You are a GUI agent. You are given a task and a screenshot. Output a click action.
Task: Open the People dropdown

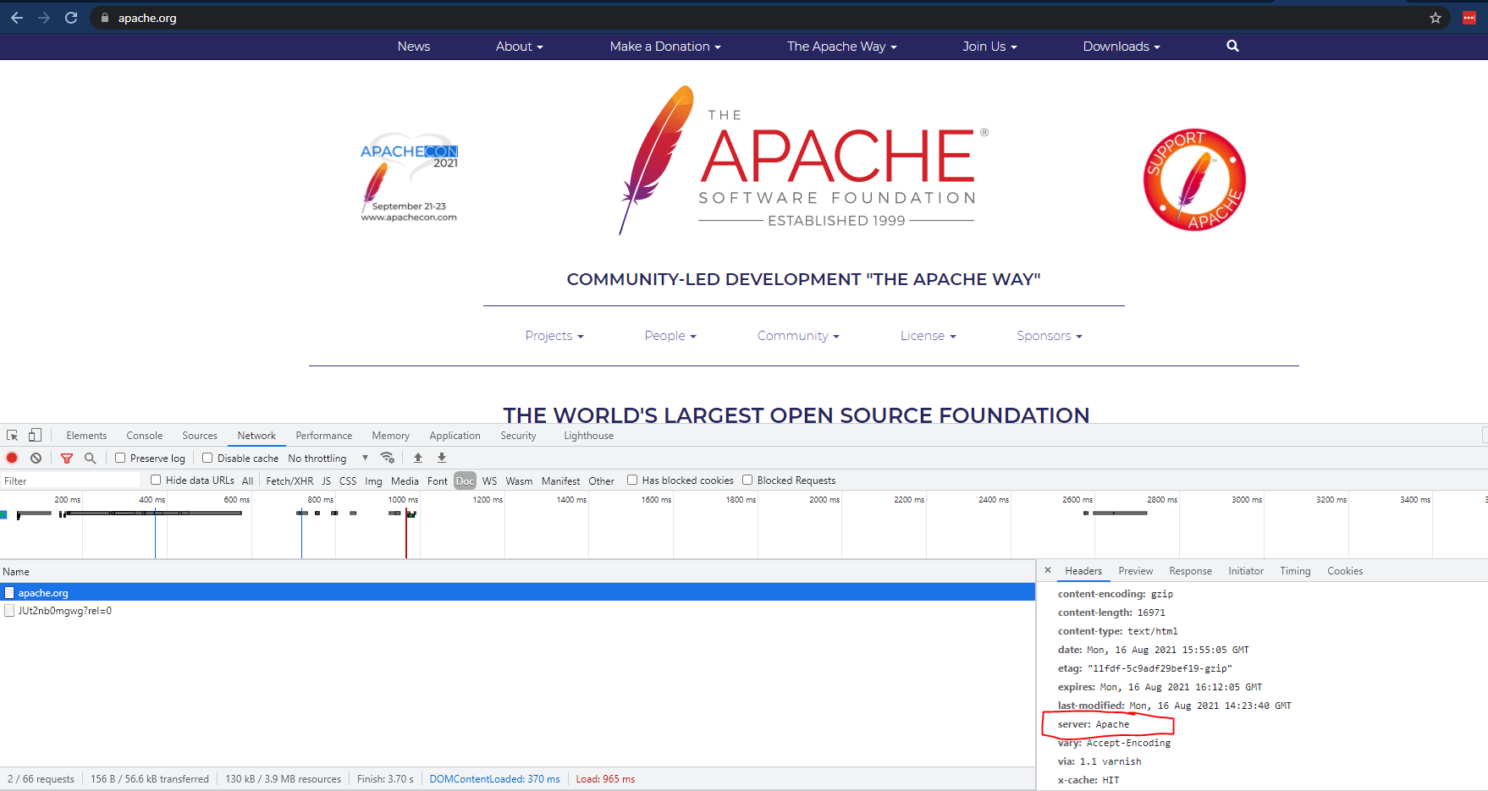pyautogui.click(x=670, y=336)
